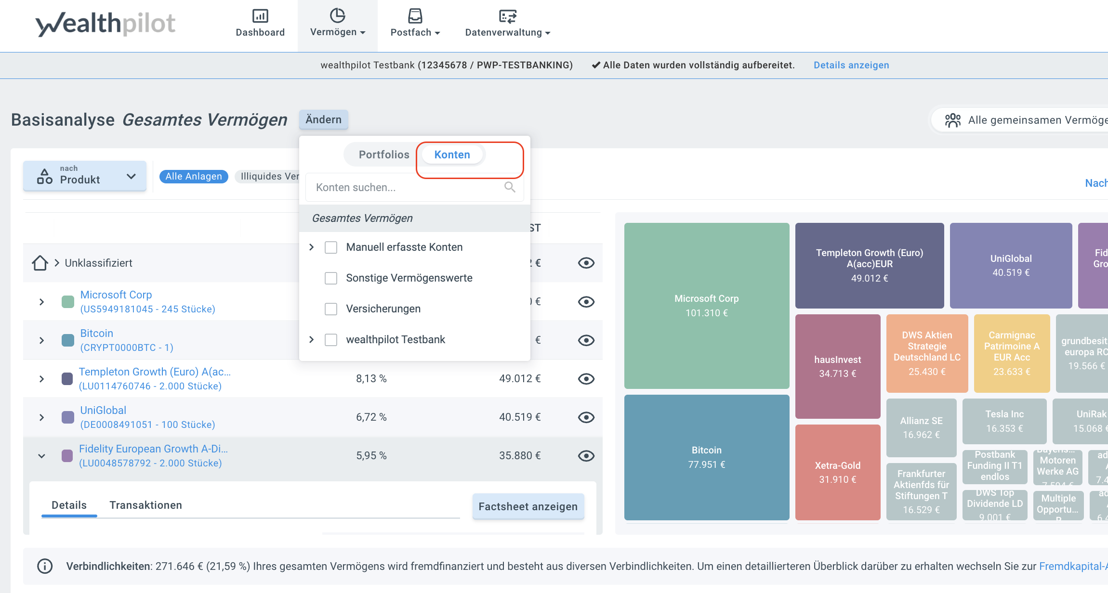Expand the wealthpilot Testbank tree node
Image resolution: width=1108 pixels, height=593 pixels.
point(312,340)
